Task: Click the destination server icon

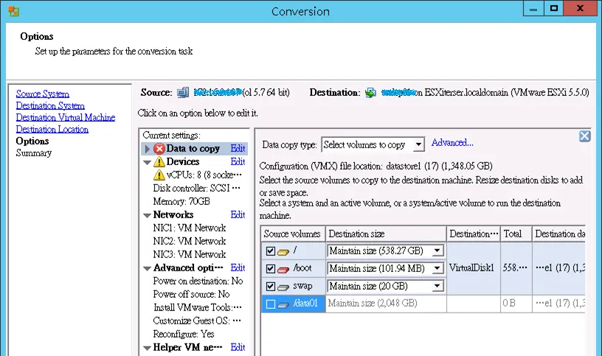Action: pos(370,92)
